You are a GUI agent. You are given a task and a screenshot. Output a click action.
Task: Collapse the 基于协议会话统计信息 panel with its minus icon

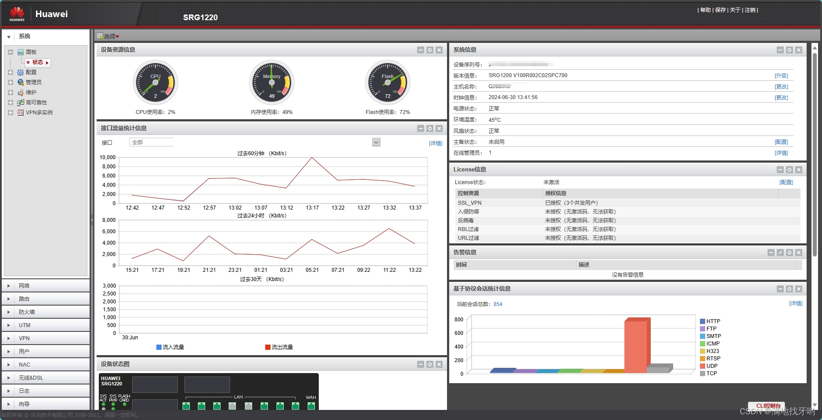click(x=780, y=289)
